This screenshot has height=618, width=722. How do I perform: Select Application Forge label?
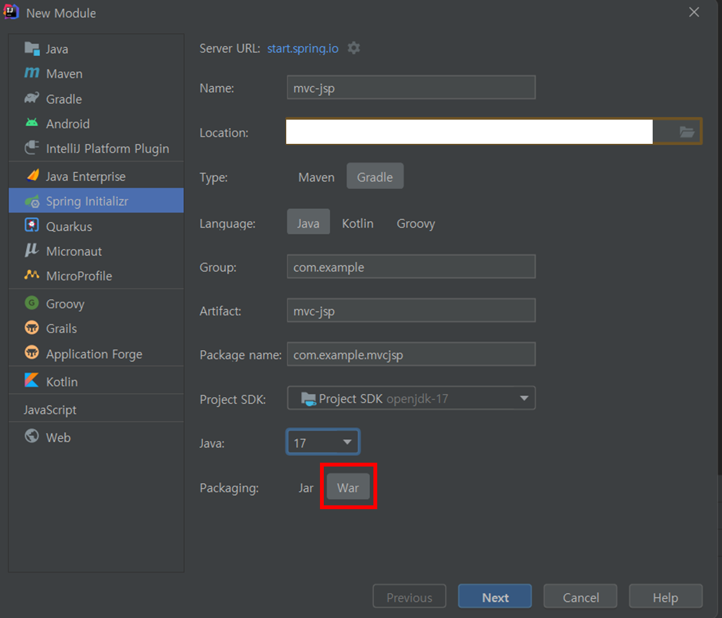(x=94, y=354)
